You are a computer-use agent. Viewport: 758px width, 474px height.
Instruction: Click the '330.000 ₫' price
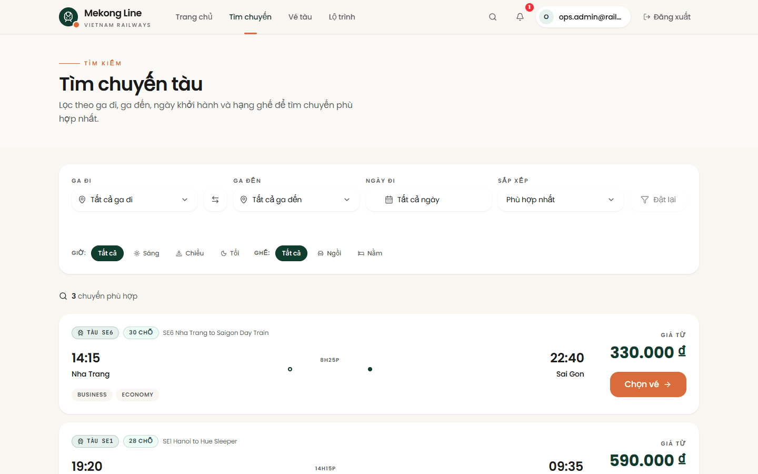[648, 352]
